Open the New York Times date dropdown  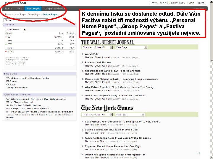pos(97,115)
